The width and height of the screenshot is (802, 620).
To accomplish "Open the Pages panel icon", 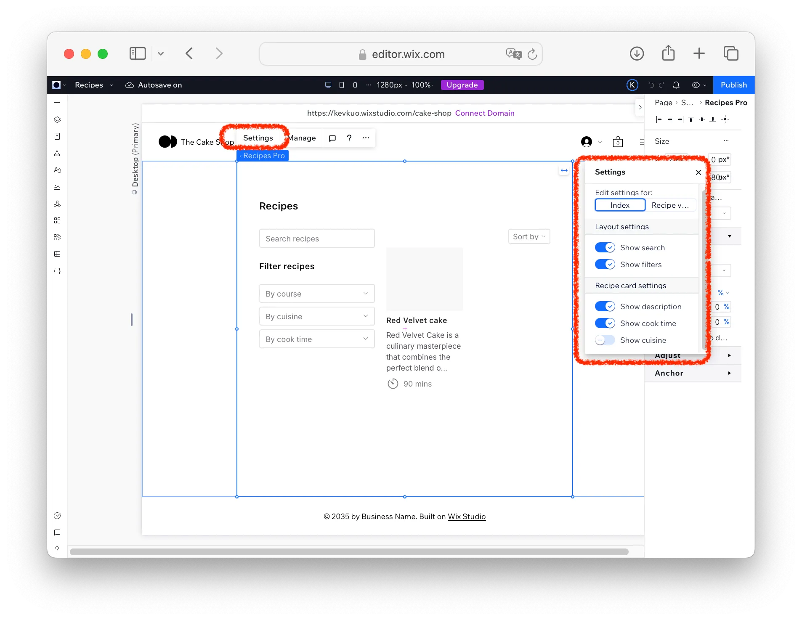I will click(57, 136).
